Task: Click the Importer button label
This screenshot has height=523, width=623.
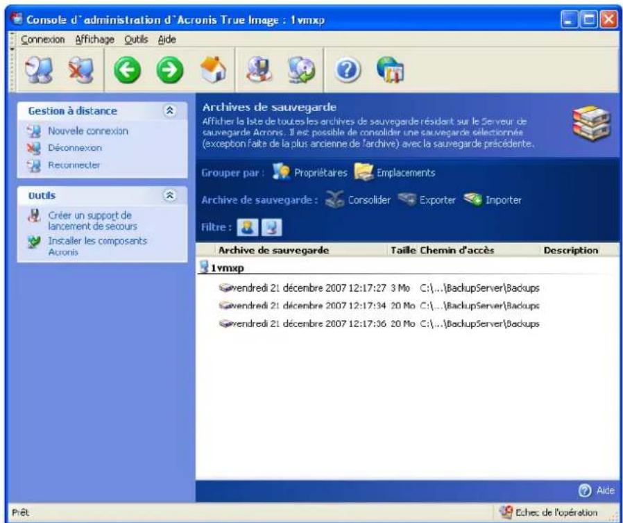Action: click(504, 199)
